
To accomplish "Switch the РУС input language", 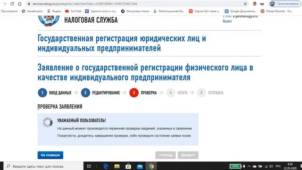I will coord(278,166).
